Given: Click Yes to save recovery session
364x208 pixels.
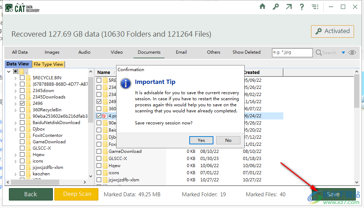Looking at the screenshot, I should (201, 140).
